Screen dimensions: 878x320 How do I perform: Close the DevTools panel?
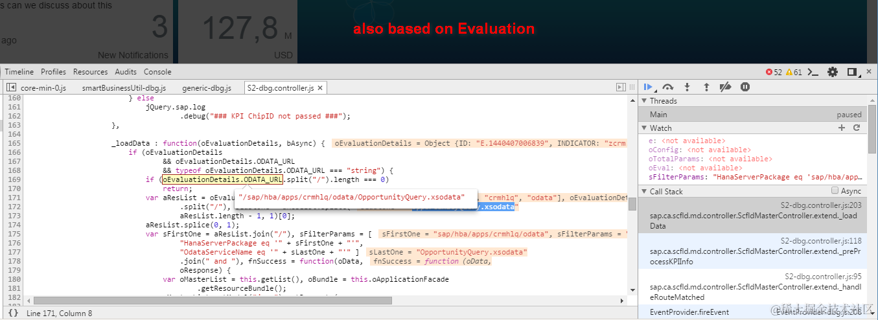pos(870,72)
